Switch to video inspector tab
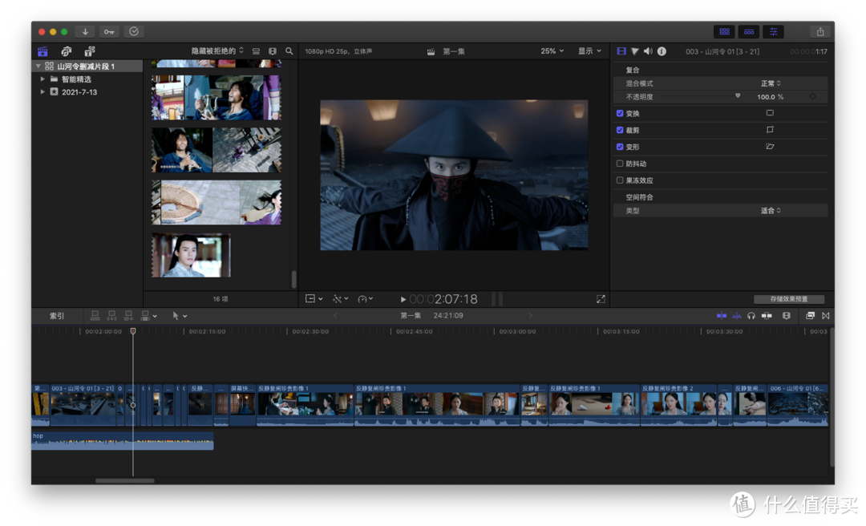The width and height of the screenshot is (866, 526). point(621,51)
